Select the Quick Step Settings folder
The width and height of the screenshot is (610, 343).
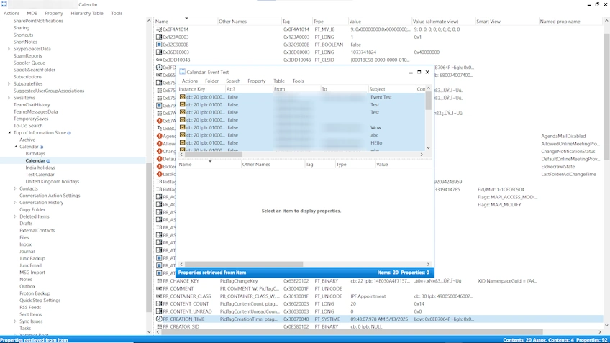(40, 301)
